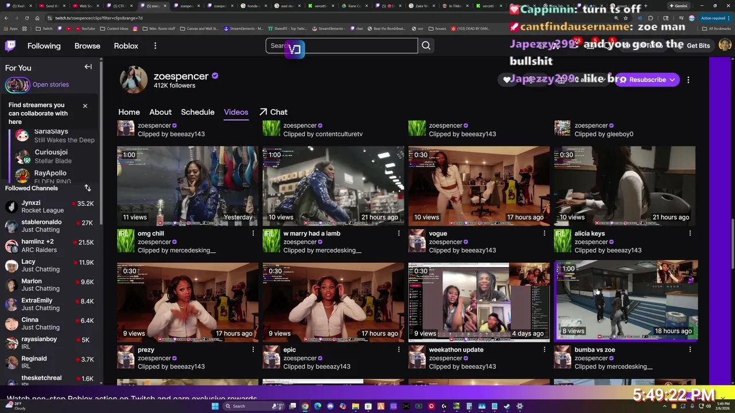
Task: Open stories avatar ring
Action: click(17, 85)
